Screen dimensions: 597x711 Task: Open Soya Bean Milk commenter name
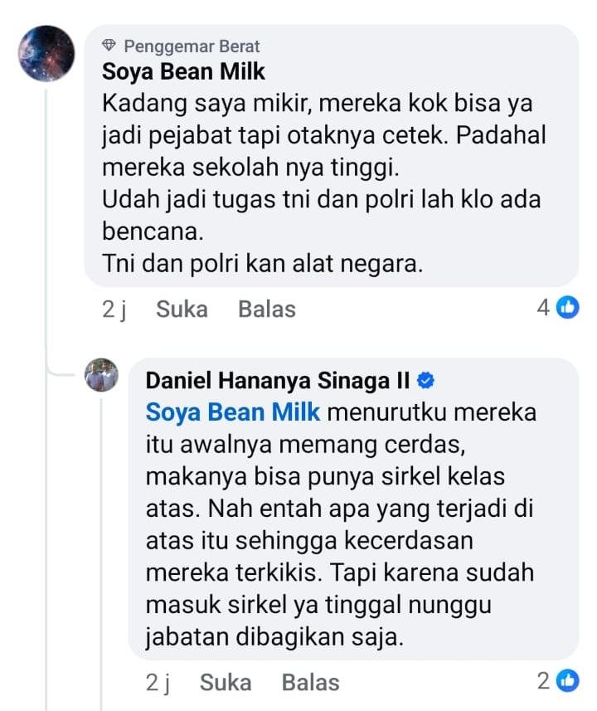[x=183, y=72]
